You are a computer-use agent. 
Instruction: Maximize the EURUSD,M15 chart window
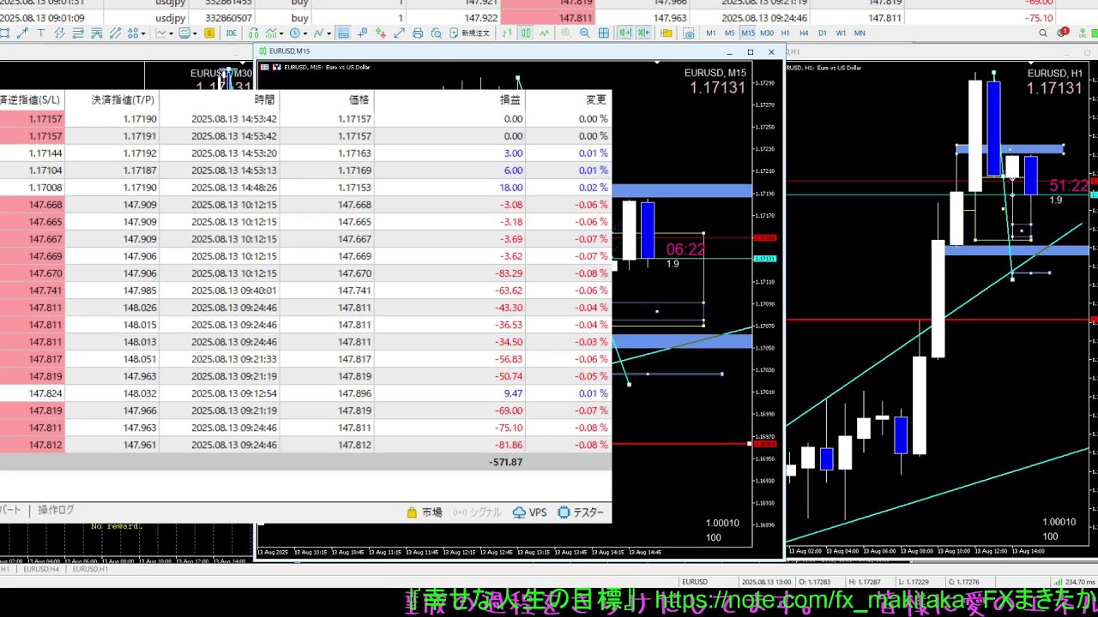(x=751, y=52)
